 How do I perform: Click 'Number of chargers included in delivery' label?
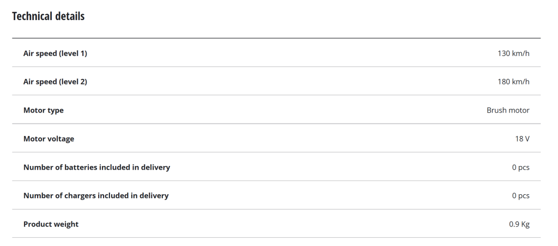[x=96, y=195]
